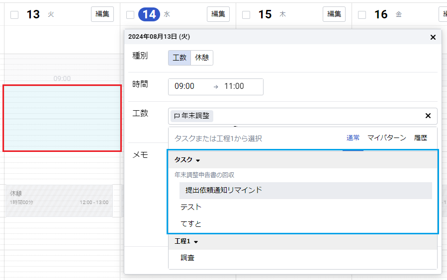
Task: Collapse the 工程1 section
Action: (x=196, y=242)
